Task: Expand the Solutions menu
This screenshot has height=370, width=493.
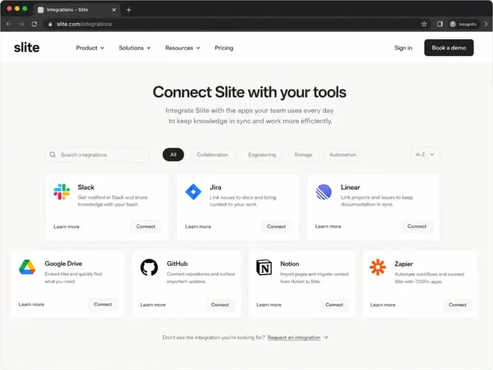Action: point(135,48)
